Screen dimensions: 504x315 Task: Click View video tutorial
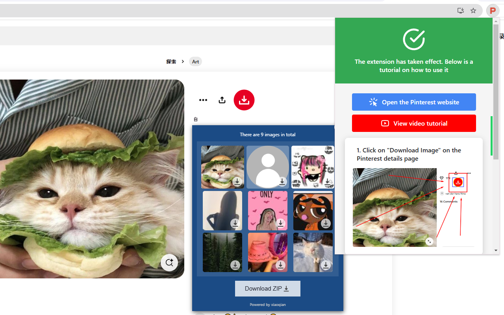click(x=414, y=123)
